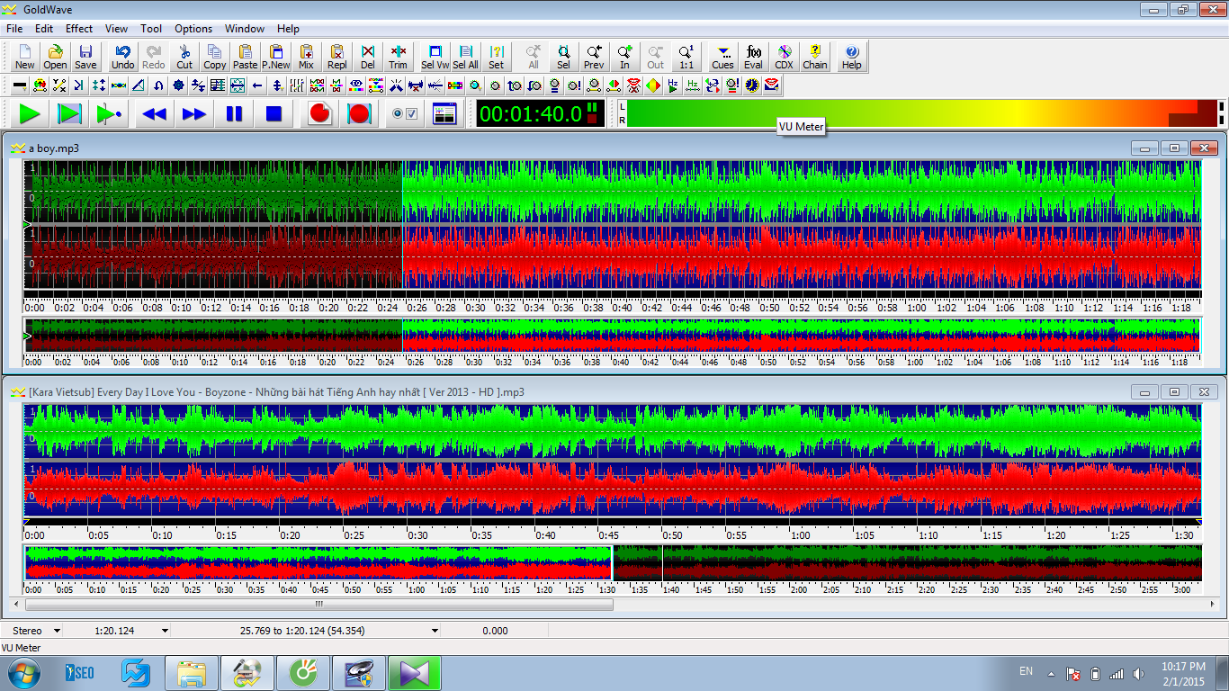Show hidden tray icons with the arrow
The image size is (1229, 691).
point(1051,673)
